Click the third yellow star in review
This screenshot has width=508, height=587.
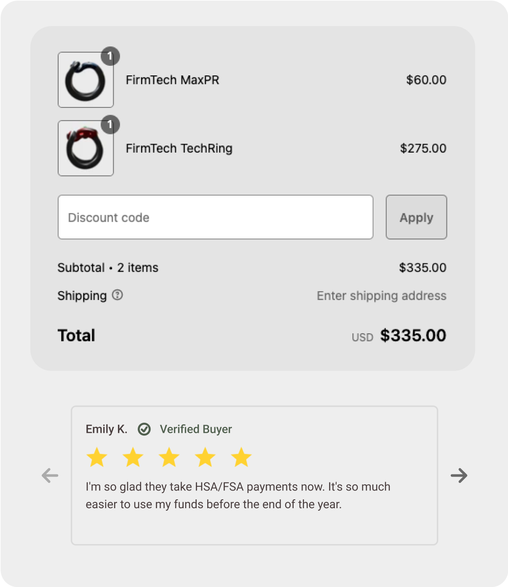(169, 458)
